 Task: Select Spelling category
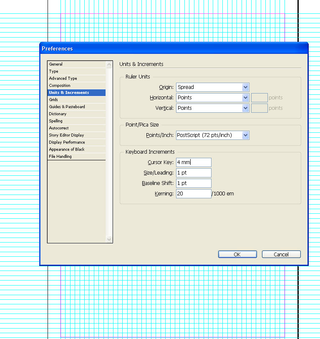click(x=76, y=121)
